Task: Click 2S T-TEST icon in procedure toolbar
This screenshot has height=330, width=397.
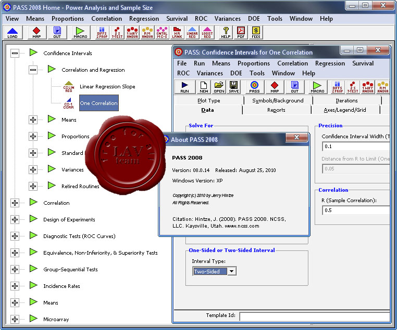Action: click(x=352, y=87)
